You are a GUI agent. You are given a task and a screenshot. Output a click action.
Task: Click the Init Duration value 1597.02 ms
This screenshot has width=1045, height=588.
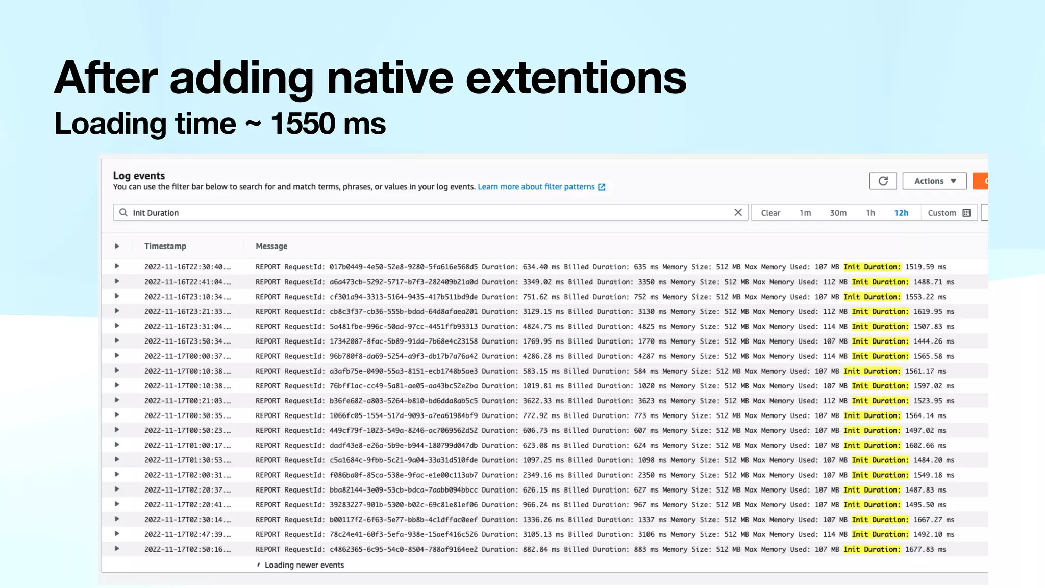click(934, 386)
